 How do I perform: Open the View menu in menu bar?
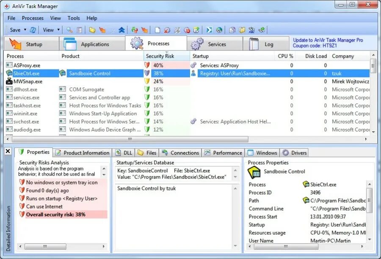(x=55, y=18)
